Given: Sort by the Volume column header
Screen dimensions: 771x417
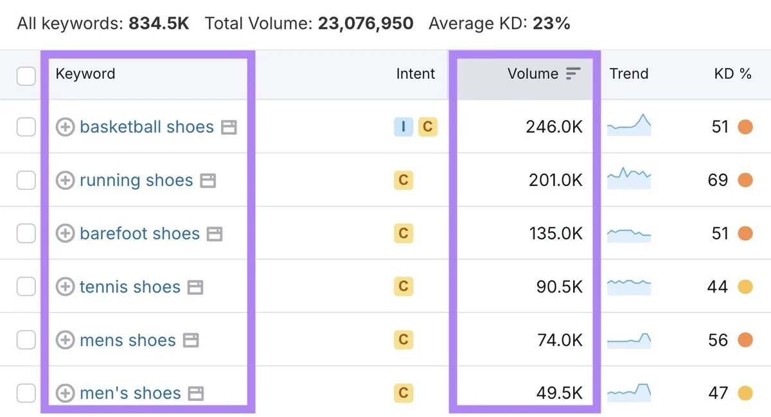Looking at the screenshot, I should 533,74.
